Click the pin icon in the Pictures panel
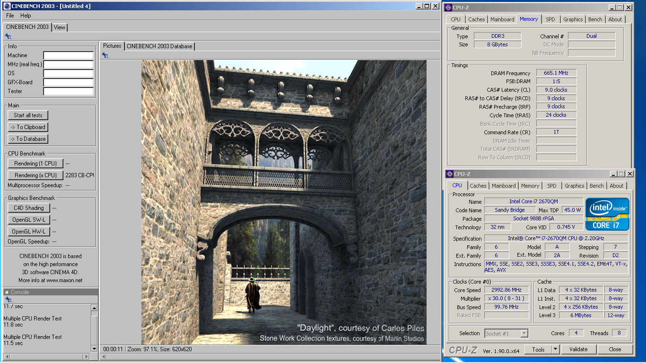 pyautogui.click(x=105, y=55)
